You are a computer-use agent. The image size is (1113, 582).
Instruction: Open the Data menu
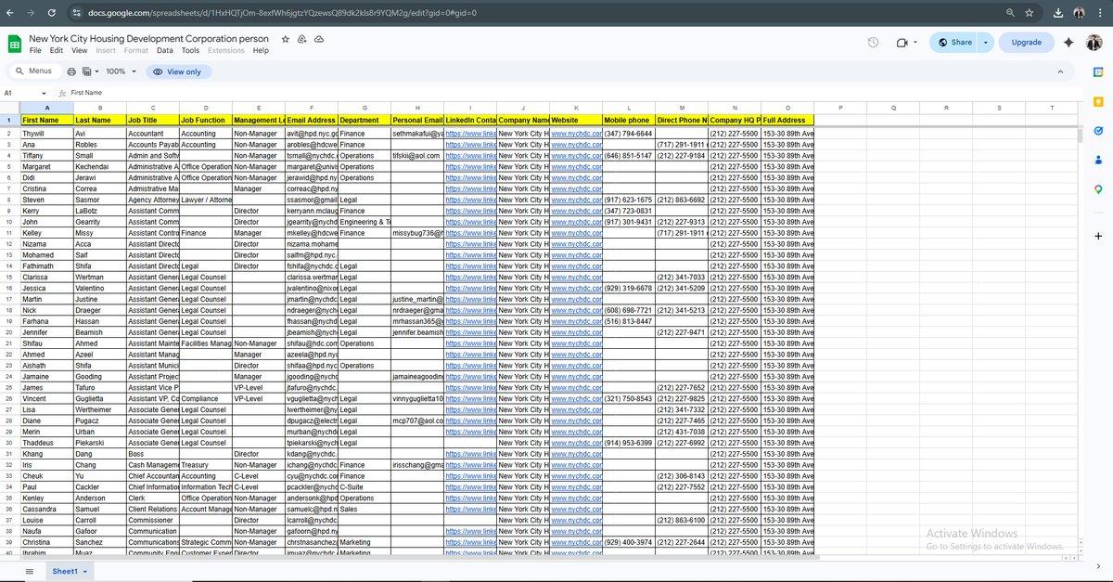click(x=164, y=50)
